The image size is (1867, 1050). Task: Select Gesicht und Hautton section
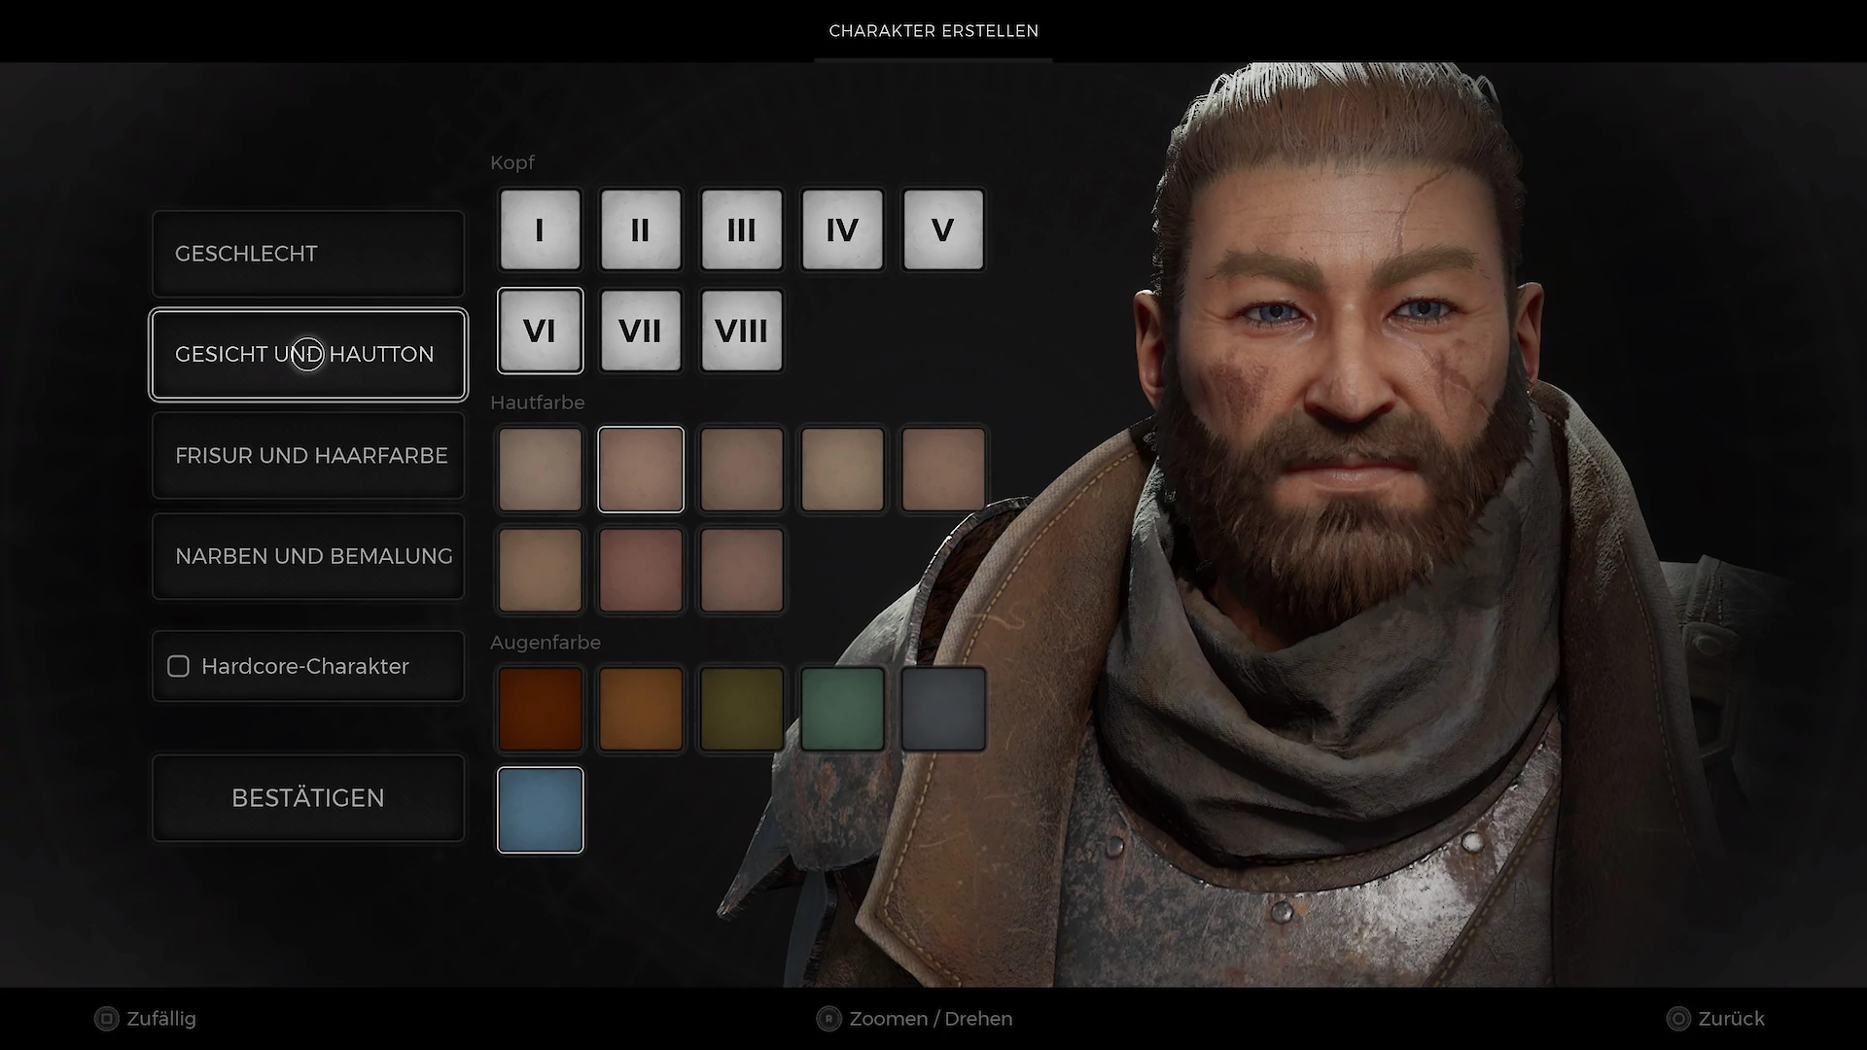tap(308, 355)
